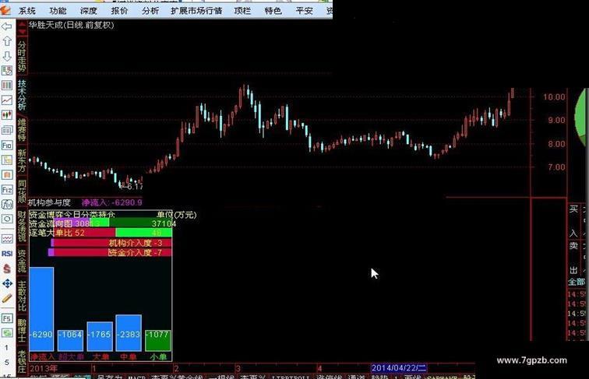
Task: Click the 机构参与度 indicator label
Action: pyautogui.click(x=50, y=202)
